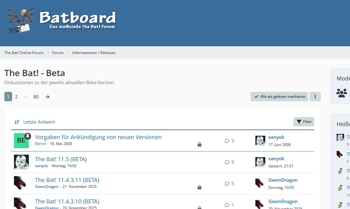Viewport: 350px width, 209px height.
Task: Open Vorgaben für Ankündigung von neuen Versionen
Action: pyautogui.click(x=98, y=137)
